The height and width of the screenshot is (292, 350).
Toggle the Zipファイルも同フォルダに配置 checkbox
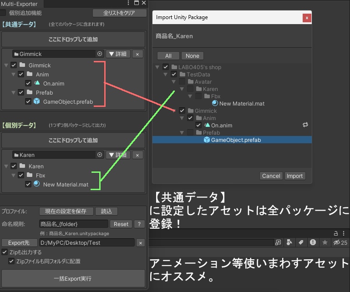11,261
